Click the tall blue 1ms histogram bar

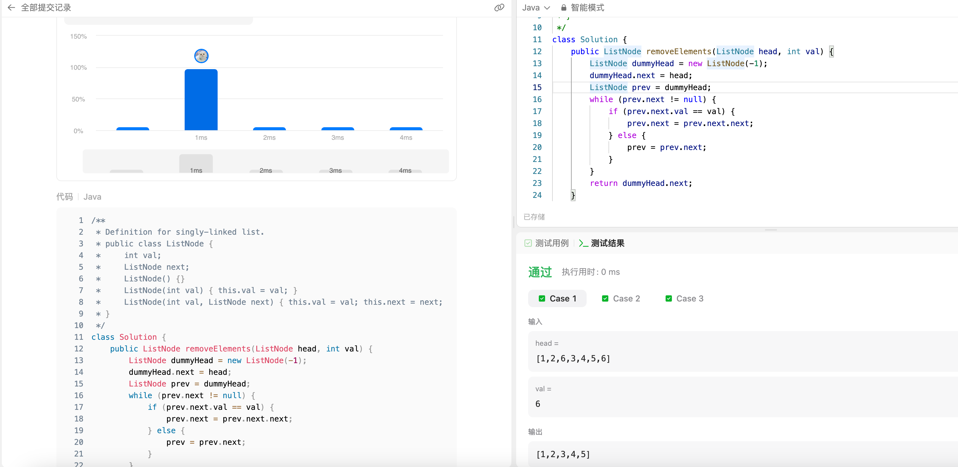pyautogui.click(x=201, y=100)
